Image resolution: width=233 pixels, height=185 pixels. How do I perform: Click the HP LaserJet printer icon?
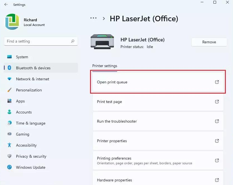point(102,42)
